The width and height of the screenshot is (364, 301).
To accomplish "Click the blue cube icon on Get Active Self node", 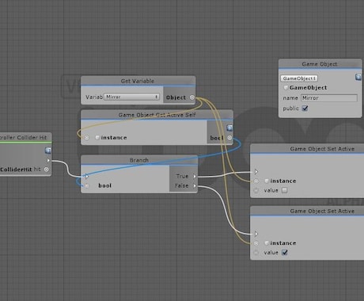I will [x=229, y=128].
